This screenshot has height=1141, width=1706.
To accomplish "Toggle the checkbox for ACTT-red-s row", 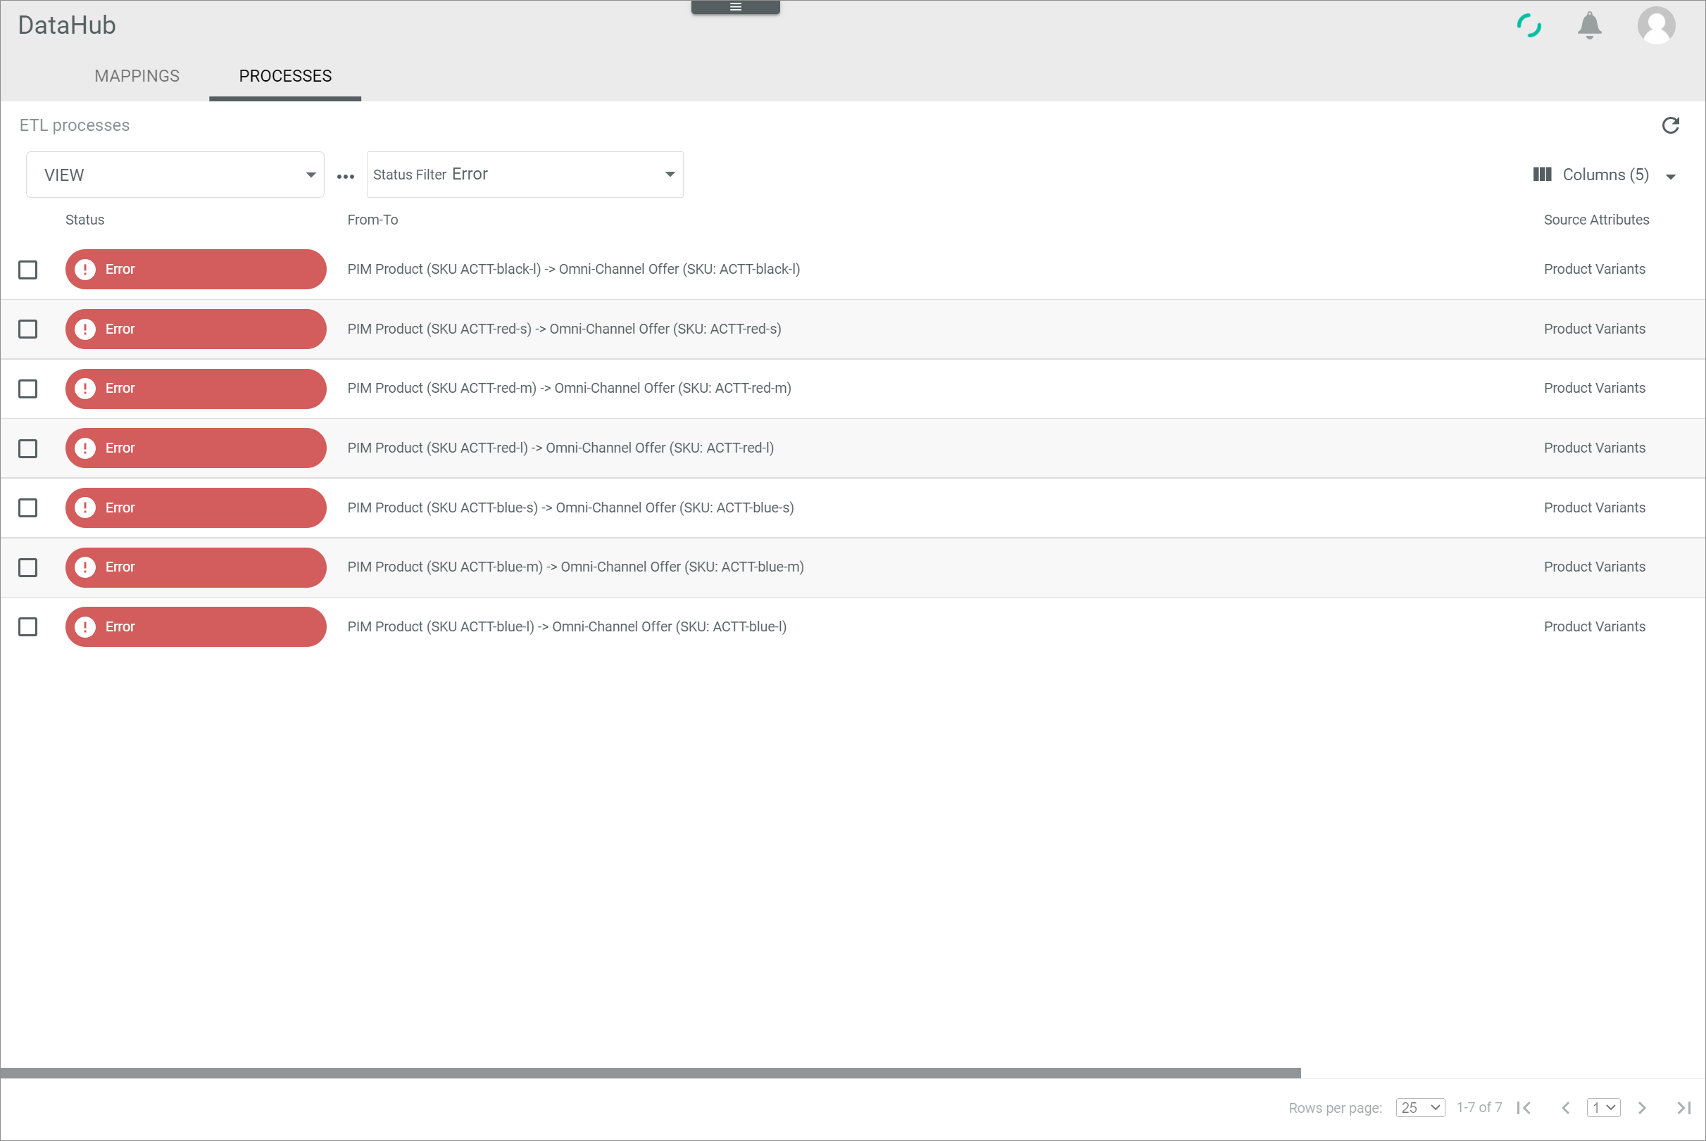I will coord(30,329).
